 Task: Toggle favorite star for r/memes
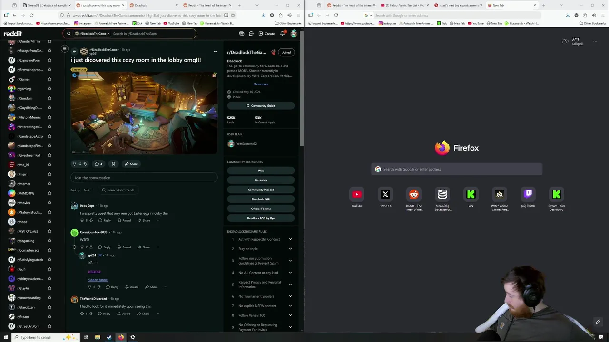point(49,184)
